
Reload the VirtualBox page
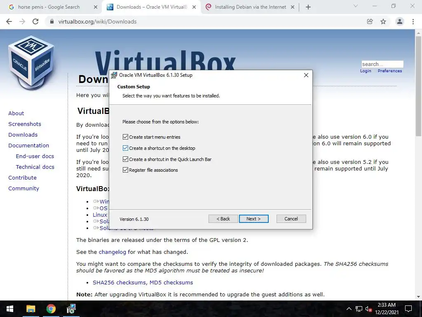(x=35, y=21)
